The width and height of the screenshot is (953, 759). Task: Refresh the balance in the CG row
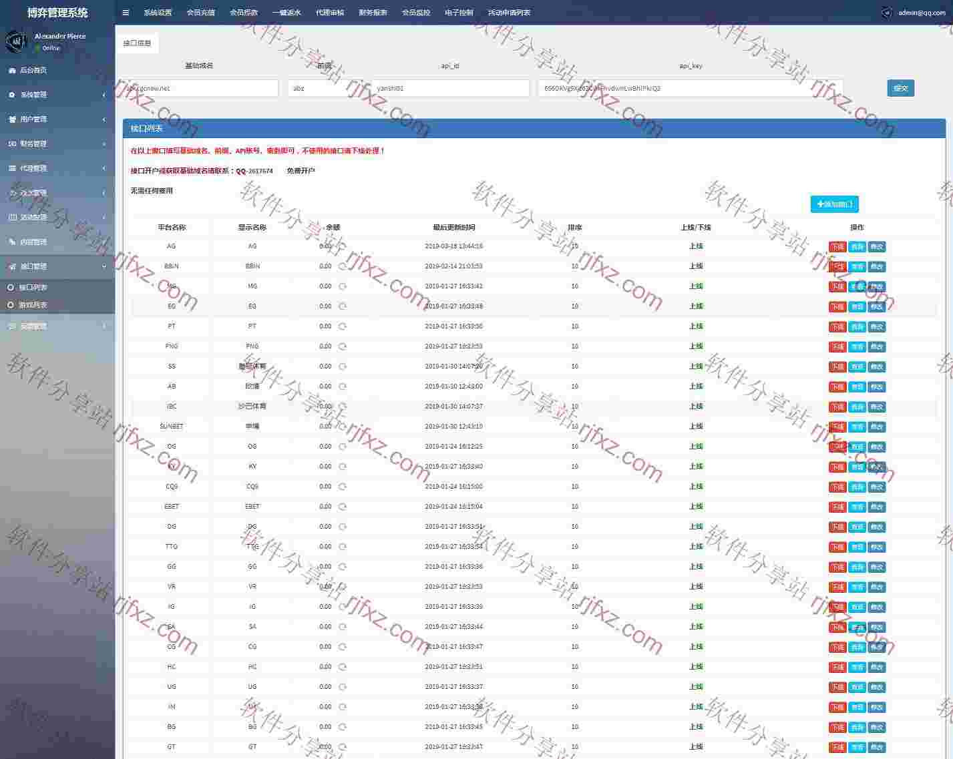click(x=343, y=647)
